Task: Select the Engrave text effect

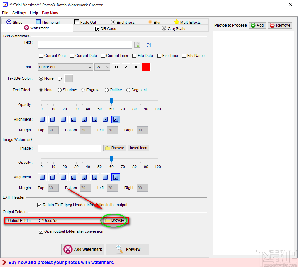Action: click(x=83, y=90)
